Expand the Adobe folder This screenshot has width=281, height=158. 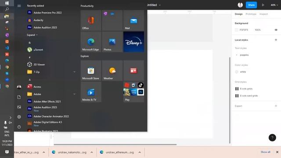click(74, 94)
